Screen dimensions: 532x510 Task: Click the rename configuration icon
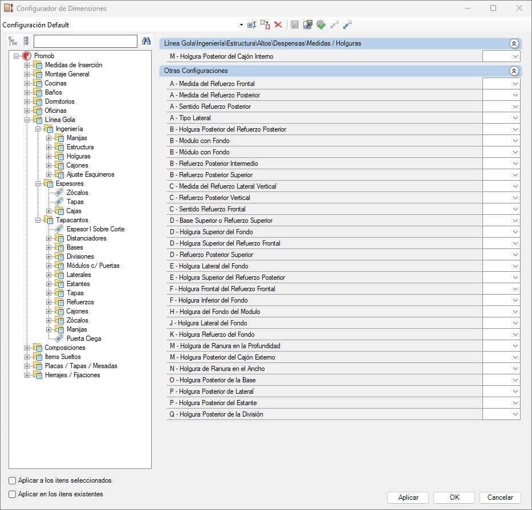[251, 25]
